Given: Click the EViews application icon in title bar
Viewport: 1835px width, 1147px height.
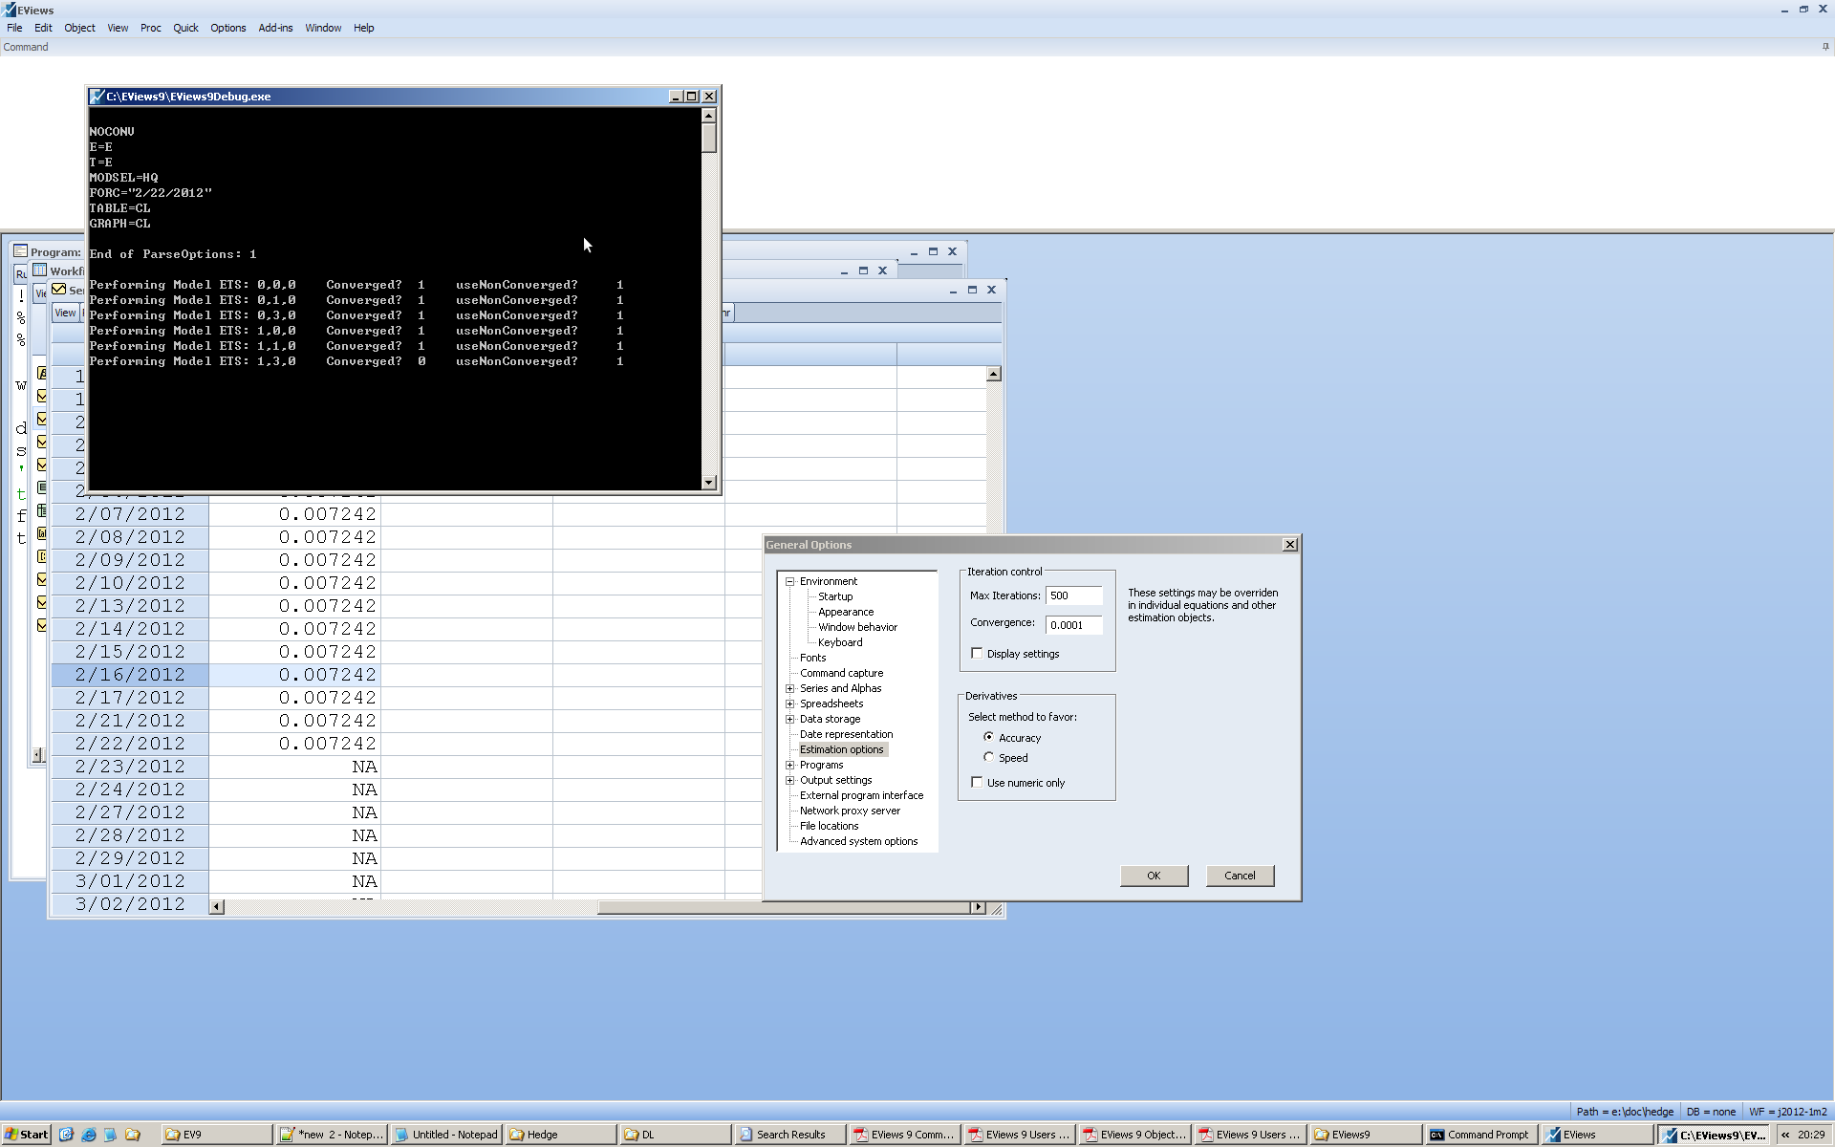Looking at the screenshot, I should tap(10, 10).
